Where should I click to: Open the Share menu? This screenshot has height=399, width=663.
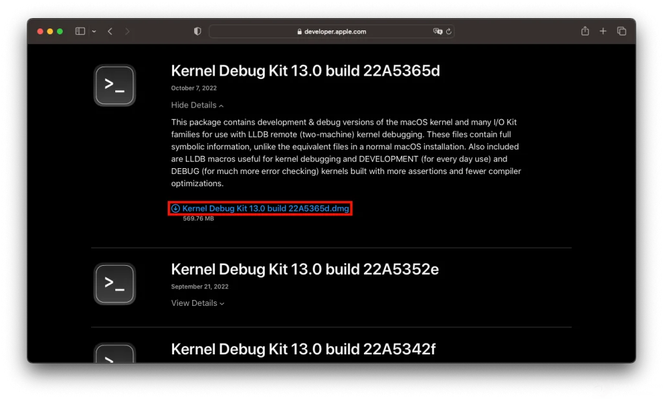[585, 31]
